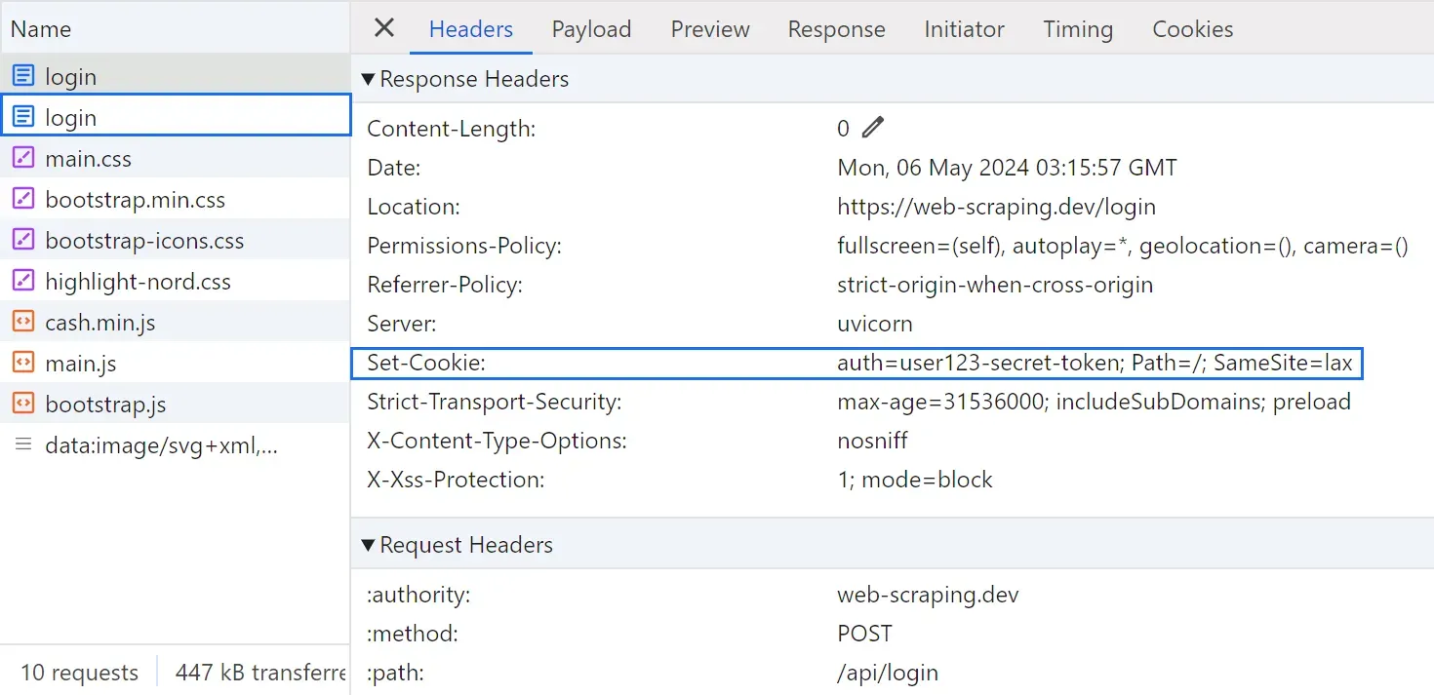Viewport: 1434px width, 695px height.
Task: Select the bootstrap.js script icon
Action: (22, 404)
